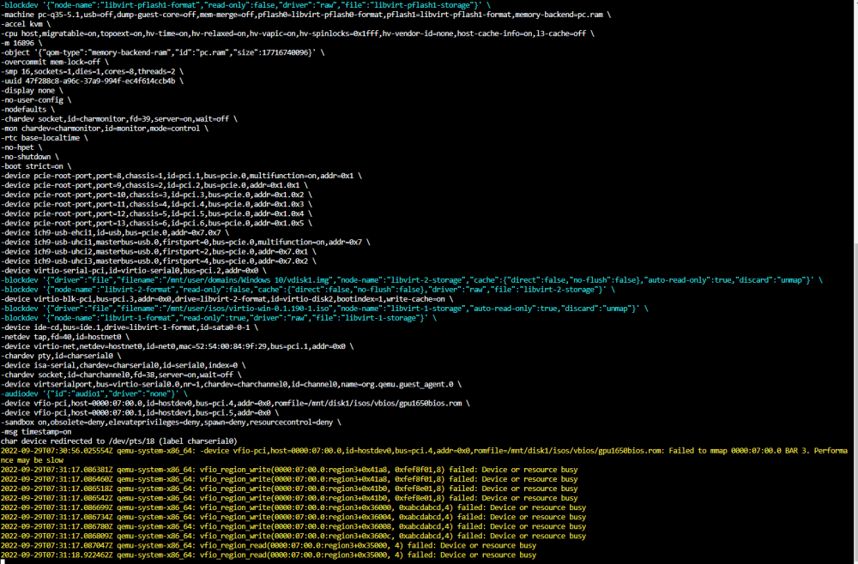This screenshot has height=564, width=858.
Task: Click the '-no-shutdown' line
Action: [30, 157]
